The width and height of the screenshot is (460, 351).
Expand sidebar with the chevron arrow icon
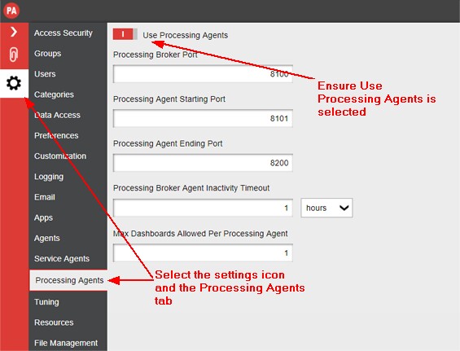14,32
